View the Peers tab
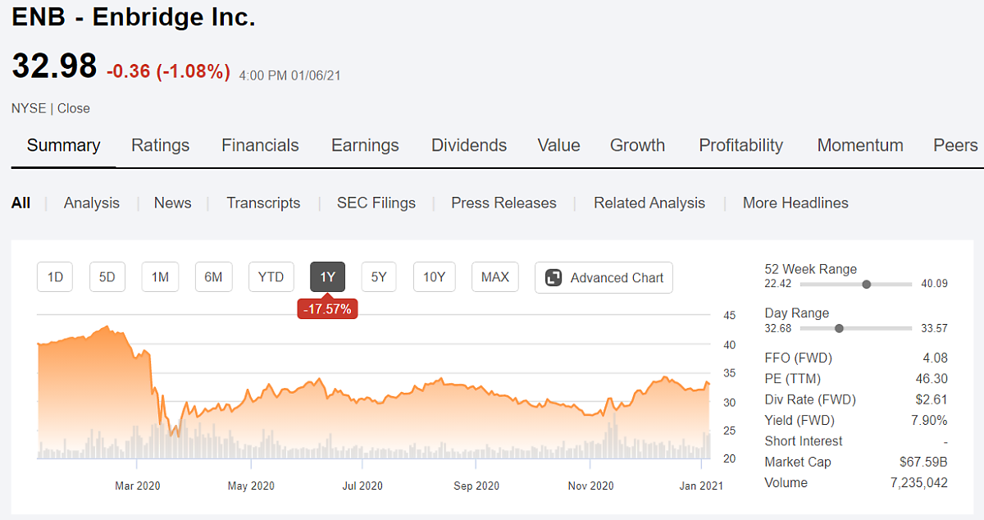984x520 pixels. [x=955, y=145]
